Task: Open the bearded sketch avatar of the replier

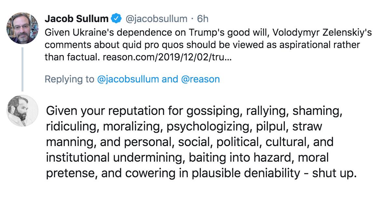Action: (x=22, y=111)
